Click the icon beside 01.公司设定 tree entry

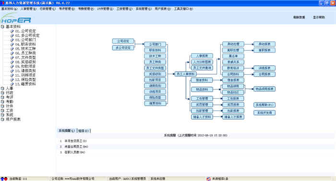pos(12,31)
